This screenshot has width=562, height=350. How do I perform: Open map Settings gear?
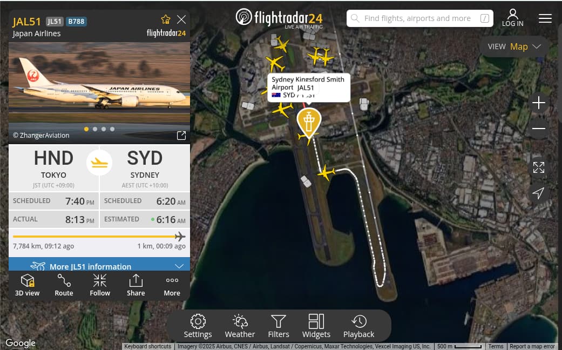198,326
